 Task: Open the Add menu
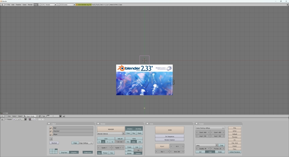point(13,5)
